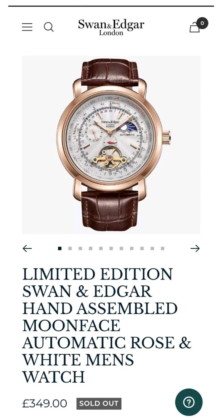
Task: Click the Swan & Edgar London logo
Action: coord(111,27)
